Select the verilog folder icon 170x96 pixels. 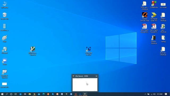point(163,39)
